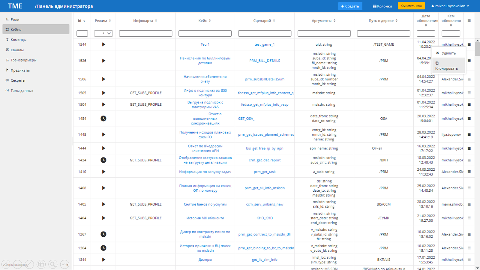This screenshot has width=480, height=270.
Task: Open the row menu for case 1445
Action: [x=469, y=135]
